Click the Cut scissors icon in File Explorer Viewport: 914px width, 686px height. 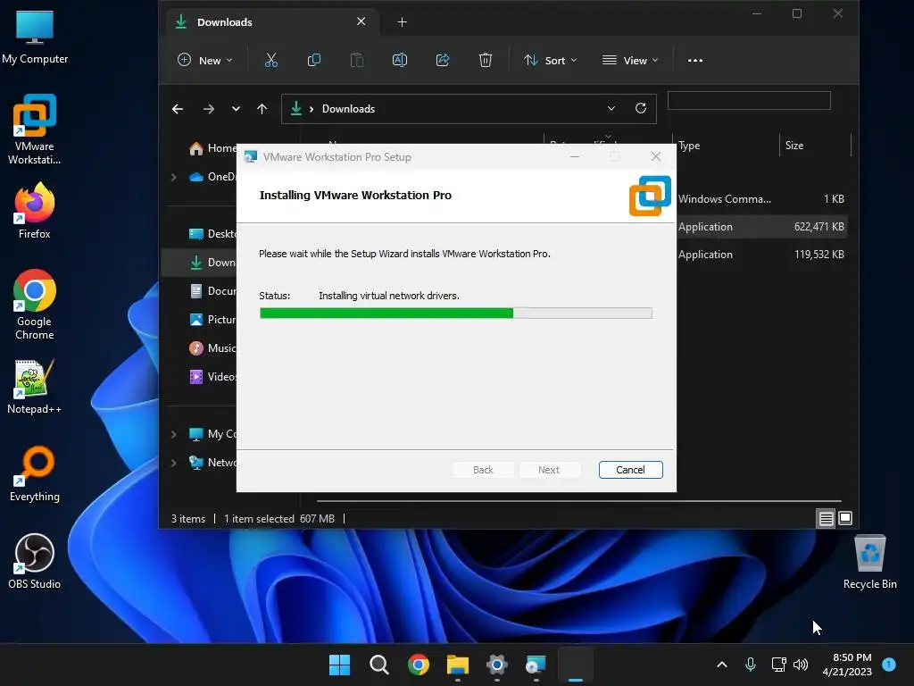tap(271, 60)
